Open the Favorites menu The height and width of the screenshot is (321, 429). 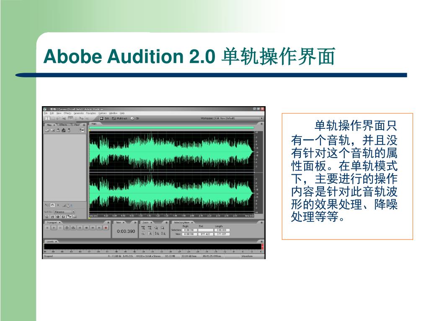[x=91, y=113]
